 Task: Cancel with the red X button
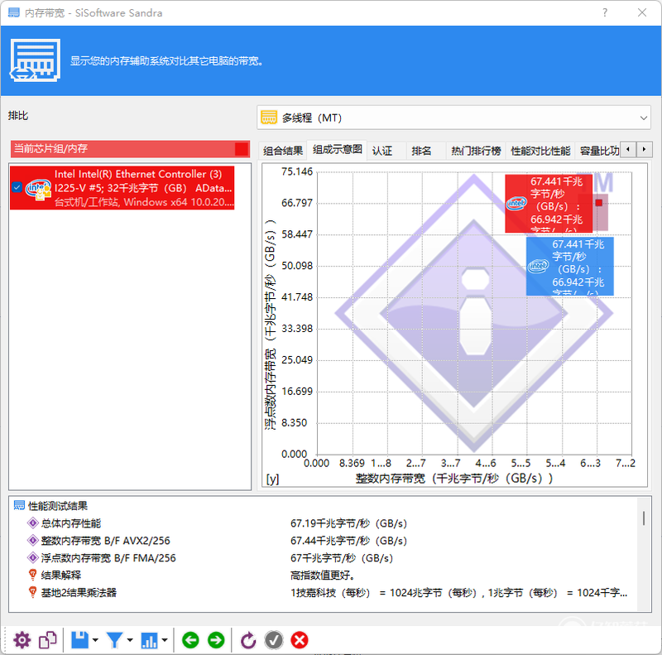point(300,640)
